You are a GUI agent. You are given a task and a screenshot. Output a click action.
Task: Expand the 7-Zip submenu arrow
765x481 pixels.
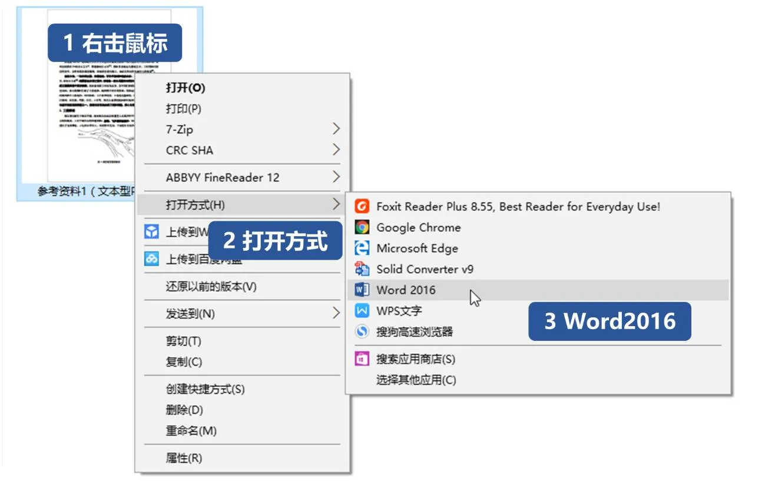point(336,129)
